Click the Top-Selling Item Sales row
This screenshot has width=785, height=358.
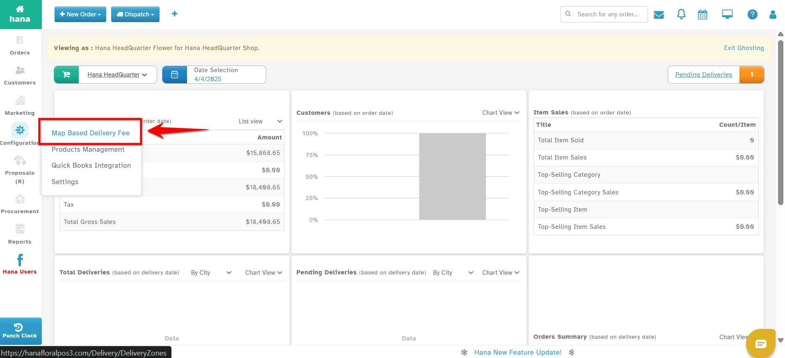pyautogui.click(x=646, y=227)
